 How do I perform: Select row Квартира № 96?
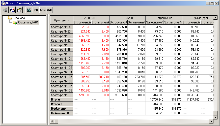tap(62, 36)
